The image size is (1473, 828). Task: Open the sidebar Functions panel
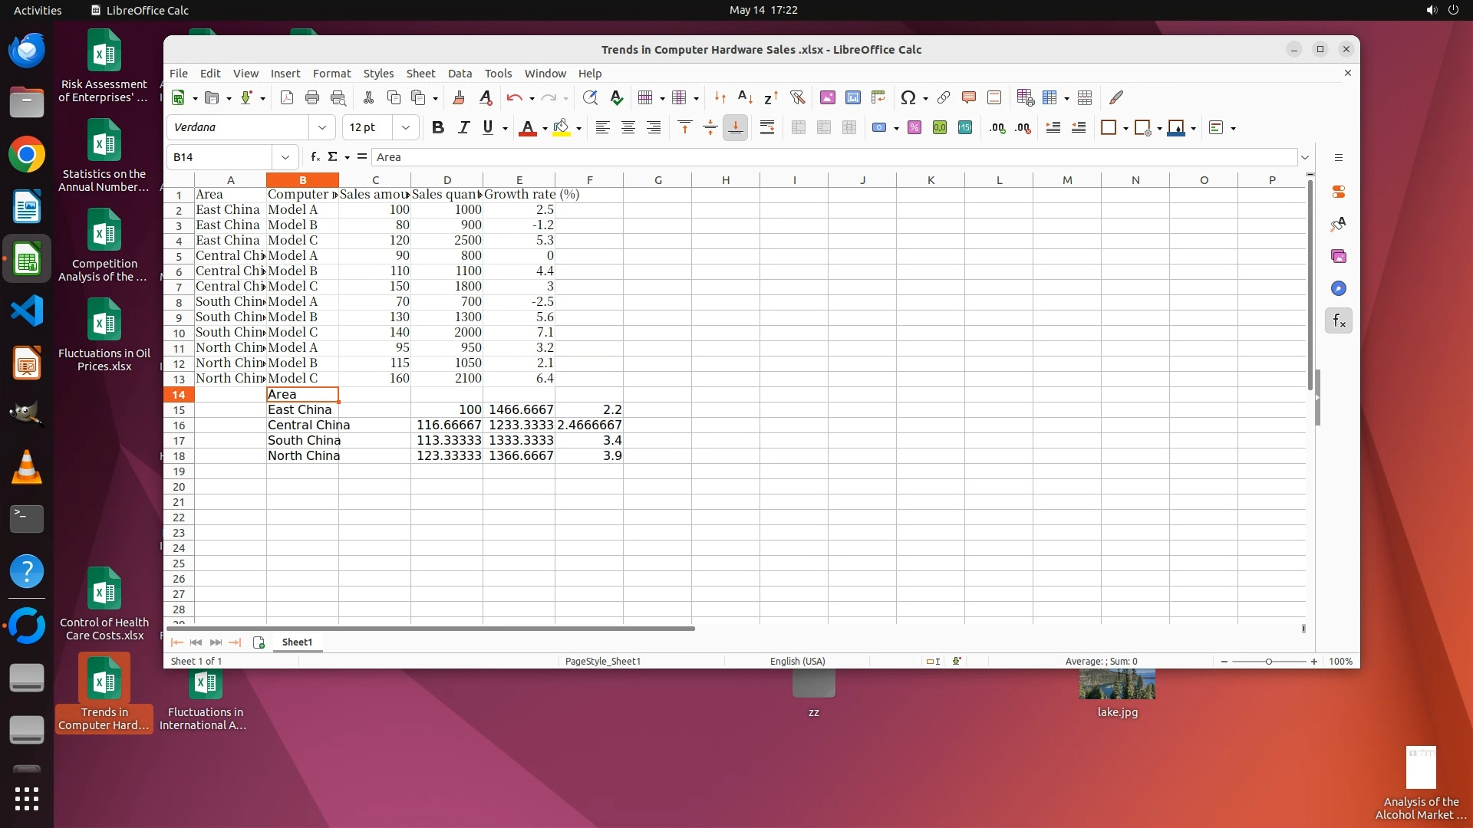point(1338,321)
